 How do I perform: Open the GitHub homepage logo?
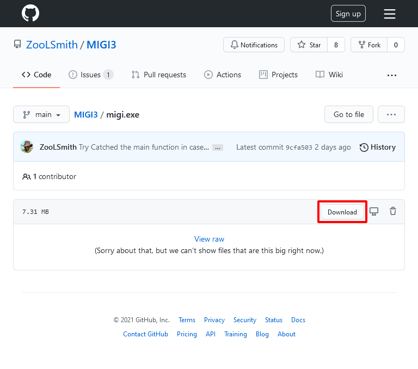click(x=30, y=13)
